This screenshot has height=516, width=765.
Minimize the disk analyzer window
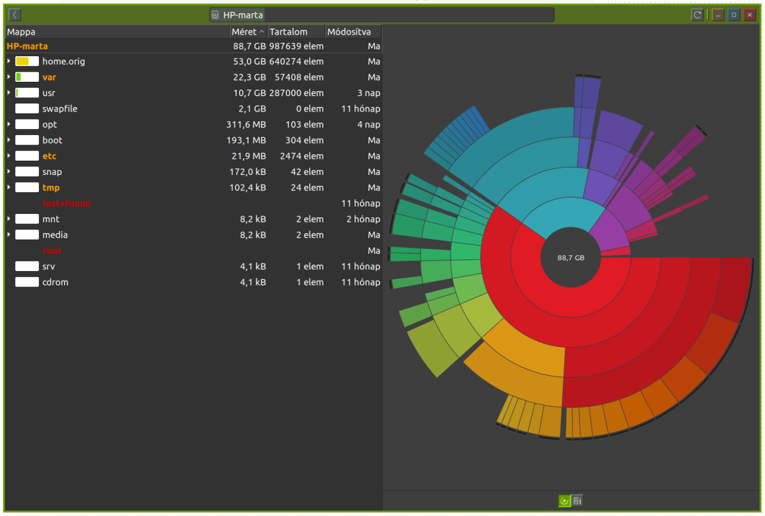718,15
